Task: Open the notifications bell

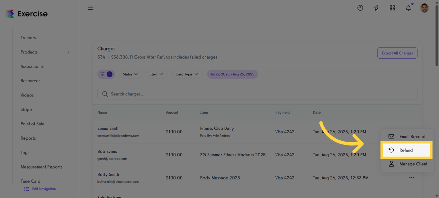Action: pos(408,8)
